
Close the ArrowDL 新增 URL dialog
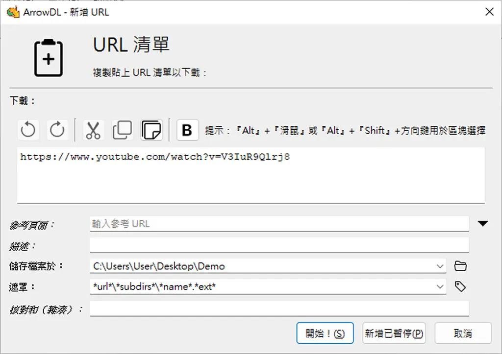pyautogui.click(x=489, y=12)
